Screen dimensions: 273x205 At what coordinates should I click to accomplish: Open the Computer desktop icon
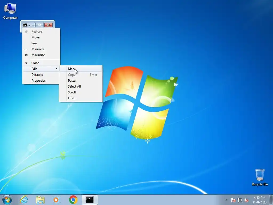[10, 11]
